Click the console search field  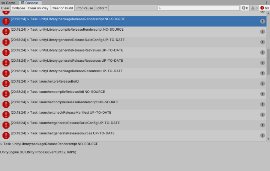coord(199,8)
